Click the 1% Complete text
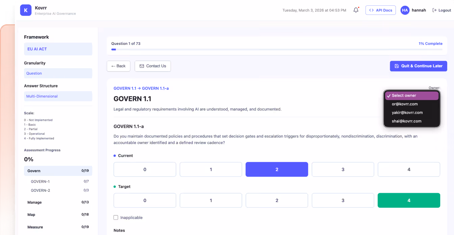The image size is (454, 235). [430, 44]
